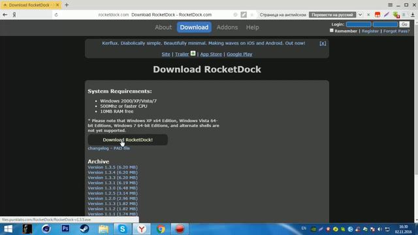Click the Go login button
The image size is (418, 235).
[x=404, y=24]
